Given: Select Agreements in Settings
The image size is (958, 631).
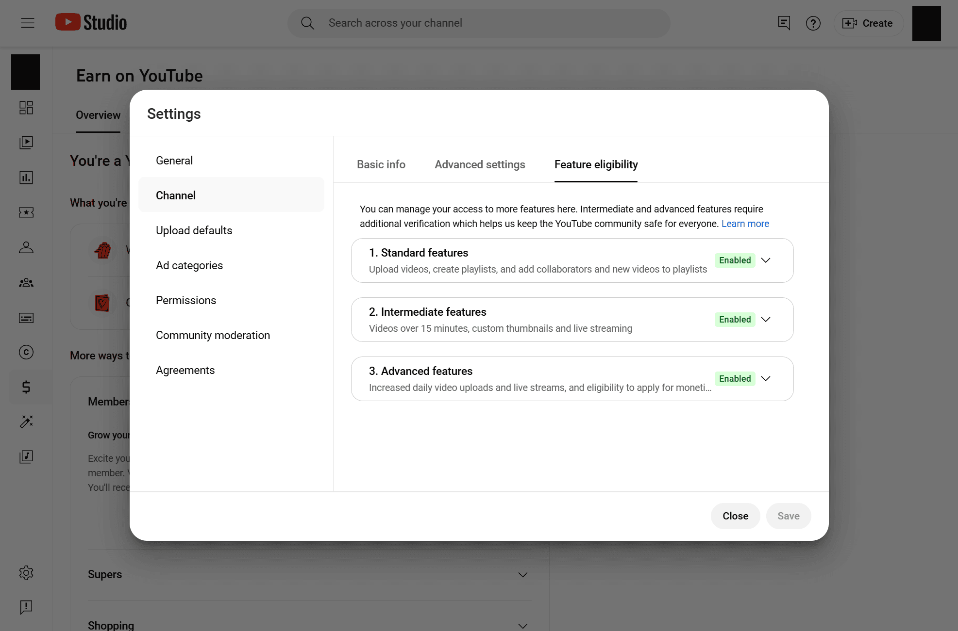Looking at the screenshot, I should click(231, 370).
